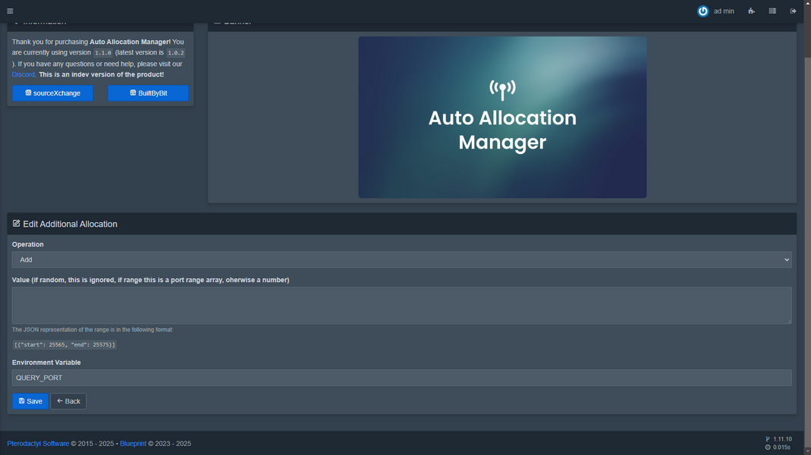Click the Operation dropdown chevron arrow
The height and width of the screenshot is (455, 811).
786,259
